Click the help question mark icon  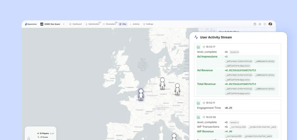[x=255, y=24]
